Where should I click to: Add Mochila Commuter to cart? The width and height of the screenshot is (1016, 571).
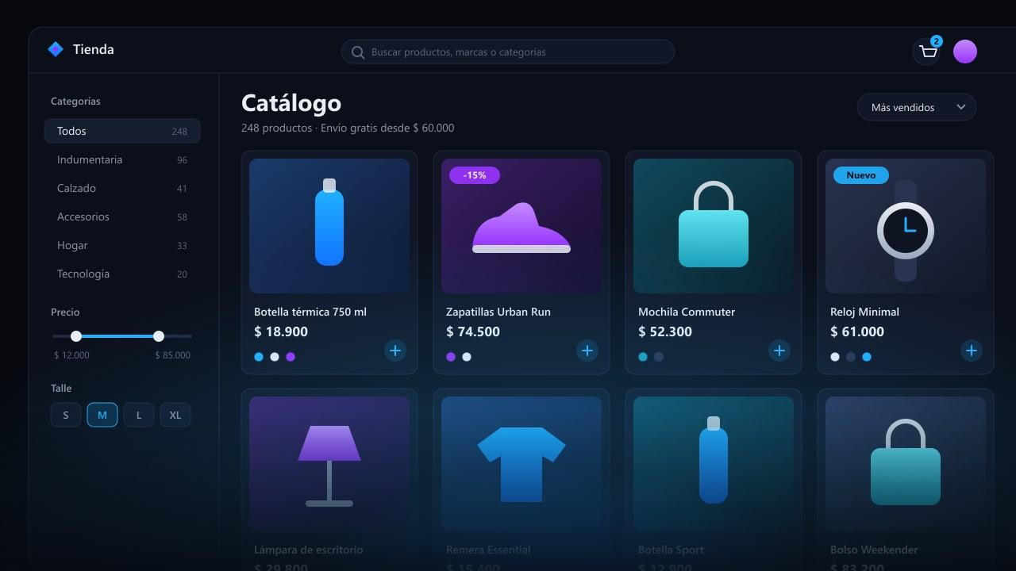coord(779,351)
